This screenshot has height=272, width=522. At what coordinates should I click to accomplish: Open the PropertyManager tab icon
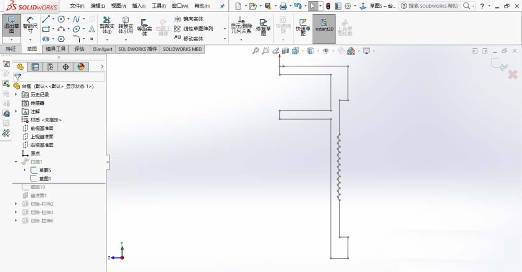(x=35, y=67)
